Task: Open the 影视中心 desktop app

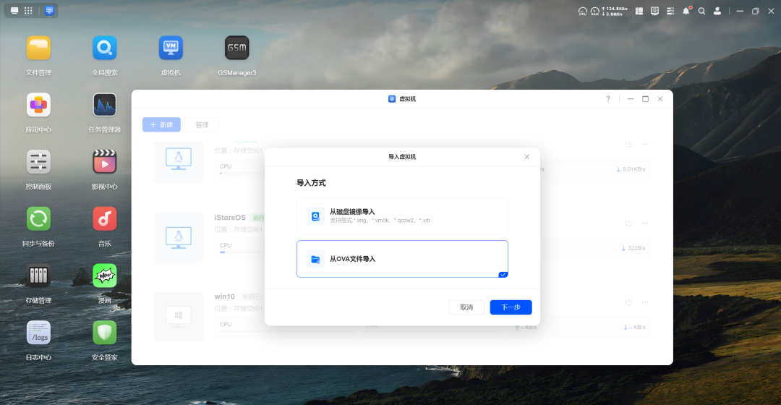Action: click(x=105, y=162)
